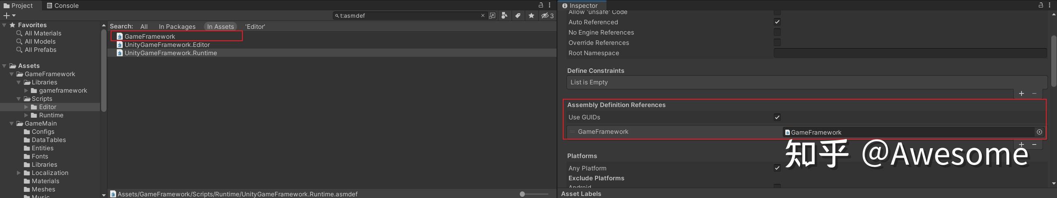Clear the t:asmdef search text
Screen dimensions: 1057x198
point(483,16)
